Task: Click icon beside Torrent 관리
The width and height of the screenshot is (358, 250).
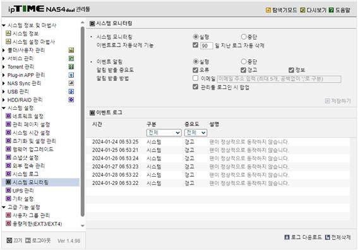Action: pyautogui.click(x=71, y=67)
